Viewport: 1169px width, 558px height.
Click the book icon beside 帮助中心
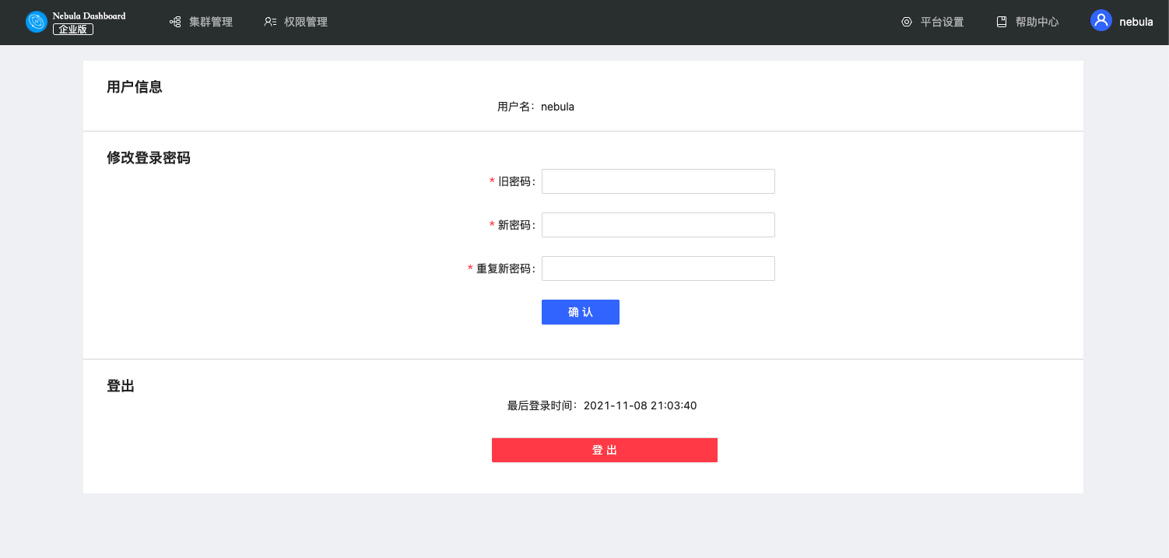pos(1002,22)
